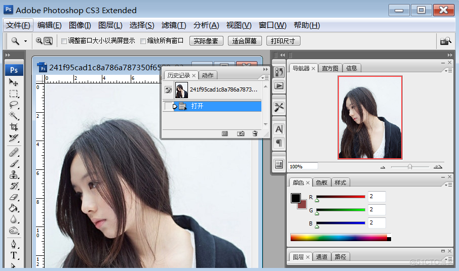Enable resize windows to fit checkbox

(64, 41)
